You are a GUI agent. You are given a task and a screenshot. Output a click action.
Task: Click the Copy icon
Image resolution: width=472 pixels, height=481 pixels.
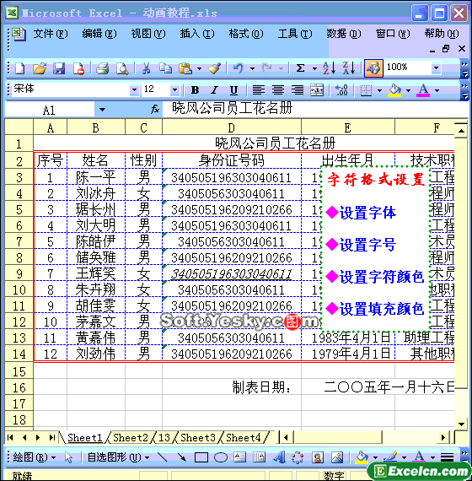click(x=165, y=68)
